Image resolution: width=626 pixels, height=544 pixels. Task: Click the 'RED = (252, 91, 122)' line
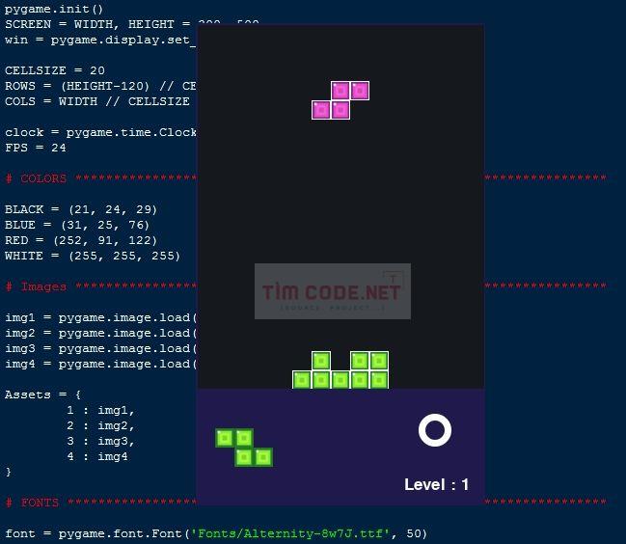coord(81,240)
